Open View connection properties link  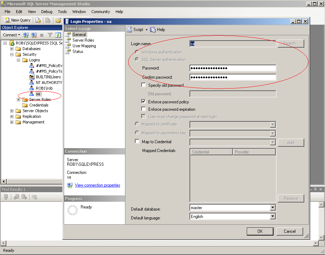tap(98, 185)
